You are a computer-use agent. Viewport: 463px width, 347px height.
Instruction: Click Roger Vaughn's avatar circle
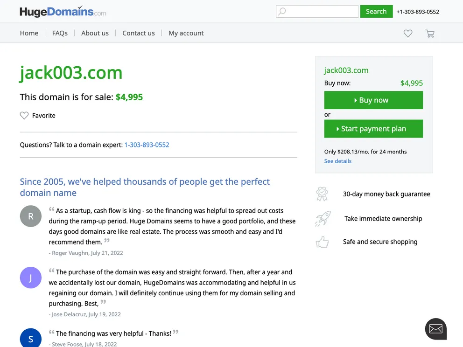pos(30,216)
